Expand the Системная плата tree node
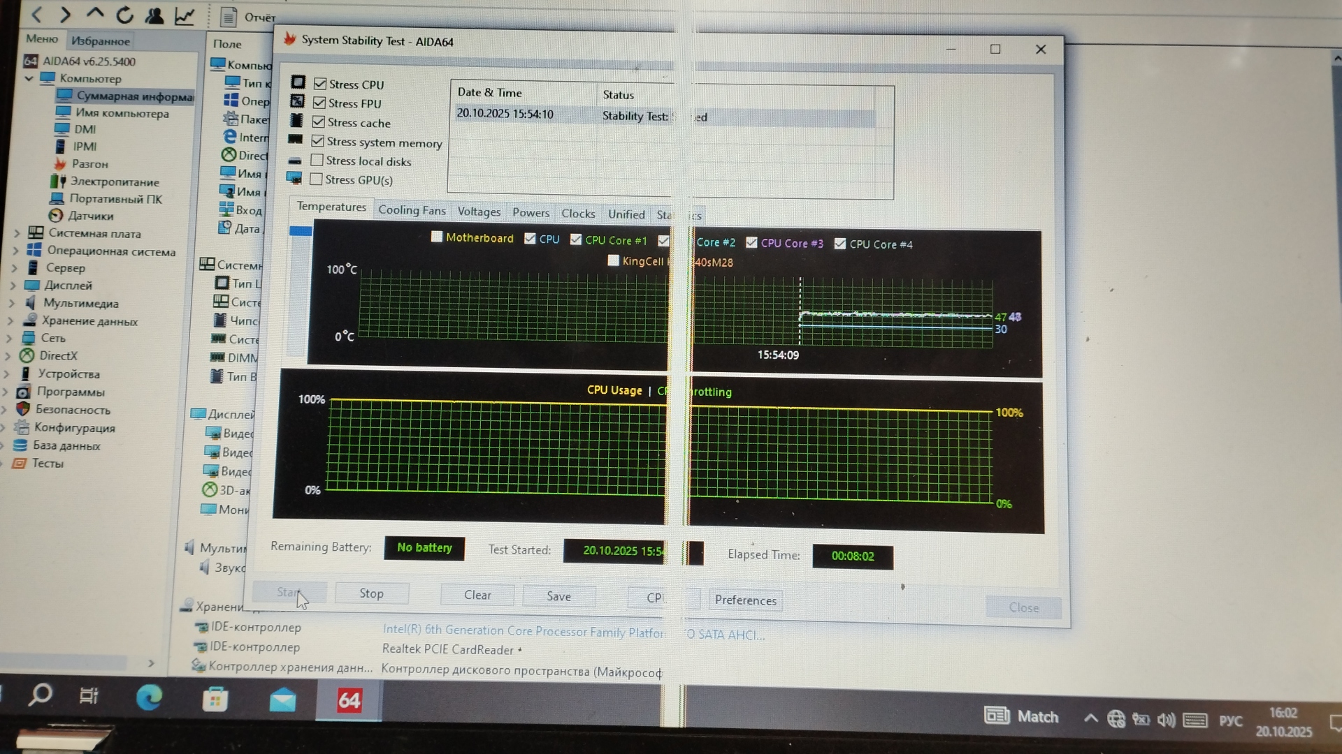The image size is (1342, 754). pos(17,233)
